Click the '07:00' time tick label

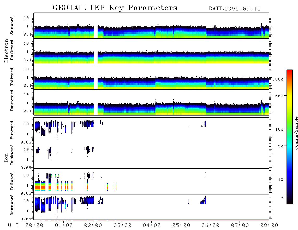pyautogui.click(x=240, y=226)
